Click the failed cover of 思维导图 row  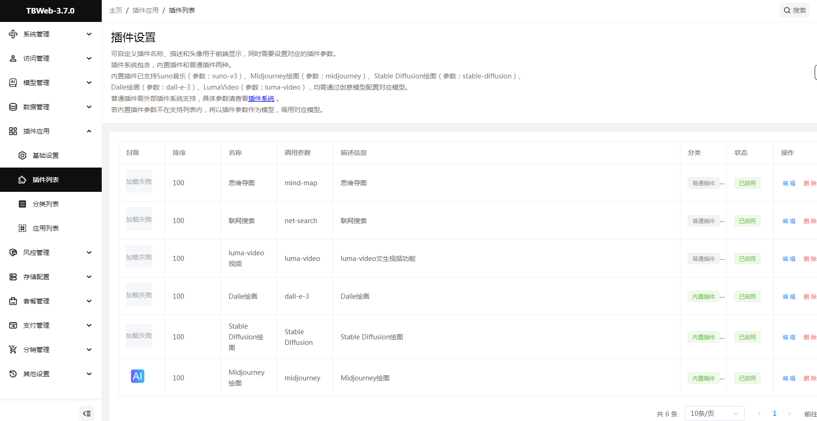coord(139,182)
